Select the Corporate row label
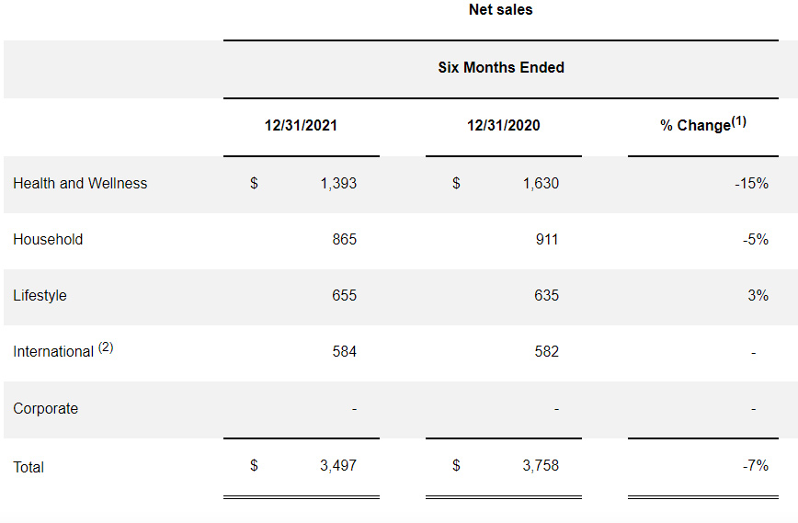 (45, 409)
